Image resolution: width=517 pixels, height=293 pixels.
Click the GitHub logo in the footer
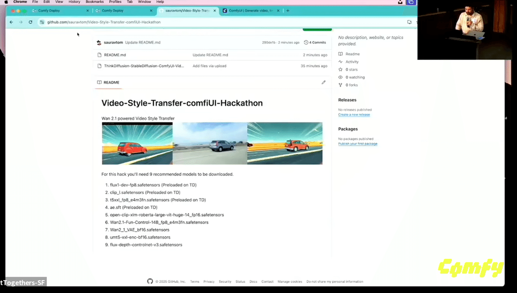150,281
